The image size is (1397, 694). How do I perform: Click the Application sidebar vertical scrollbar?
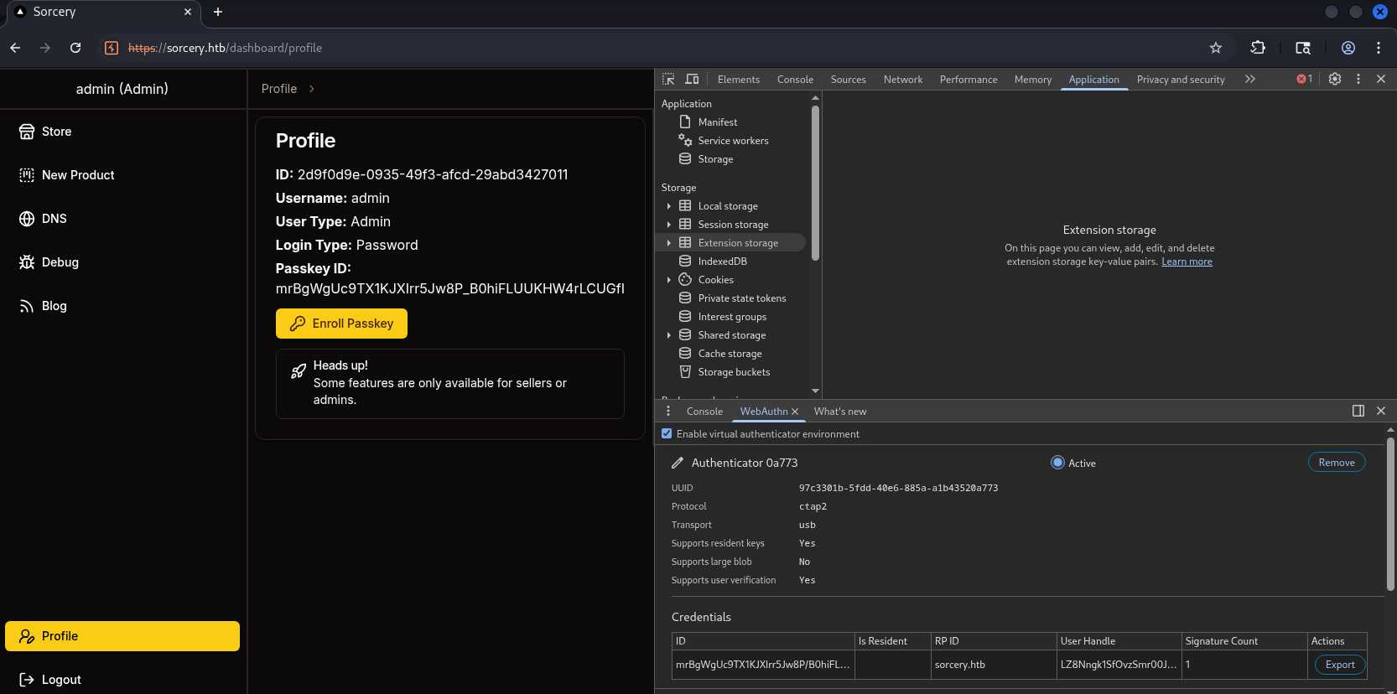click(815, 184)
